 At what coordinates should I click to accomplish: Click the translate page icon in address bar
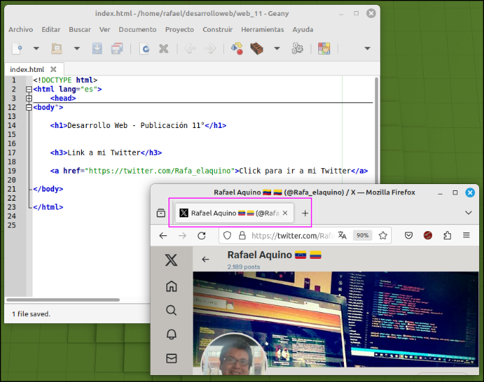342,236
